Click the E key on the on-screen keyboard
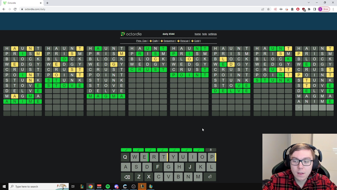Image resolution: width=337 pixels, height=190 pixels. 144,157
